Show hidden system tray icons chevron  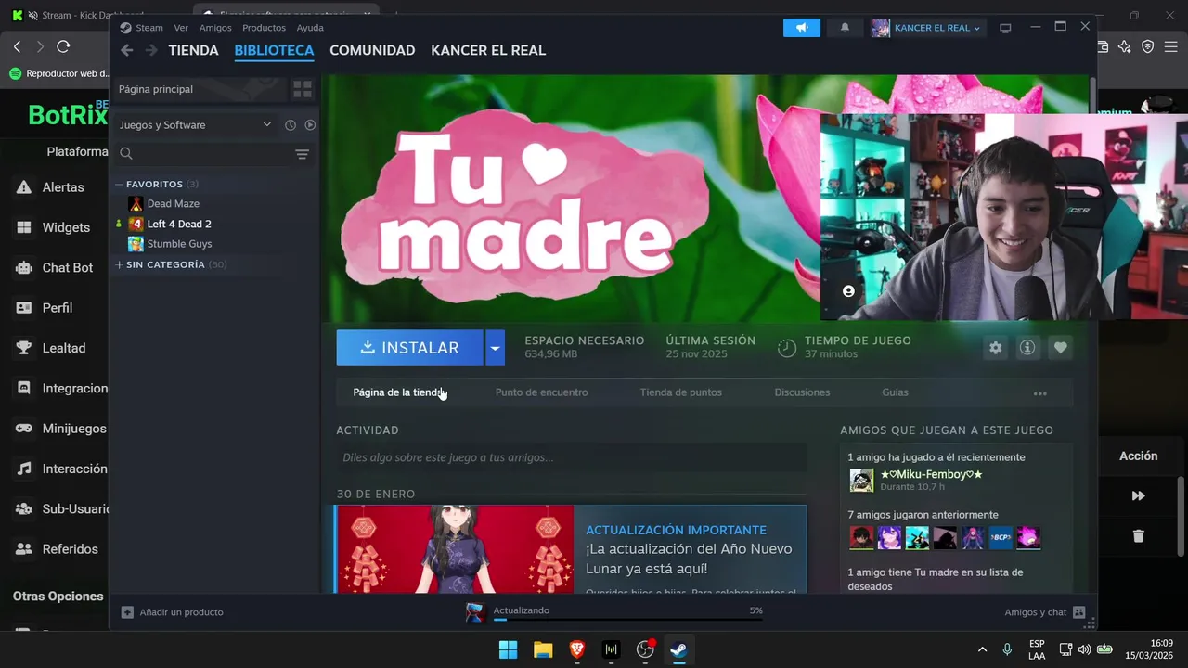982,649
